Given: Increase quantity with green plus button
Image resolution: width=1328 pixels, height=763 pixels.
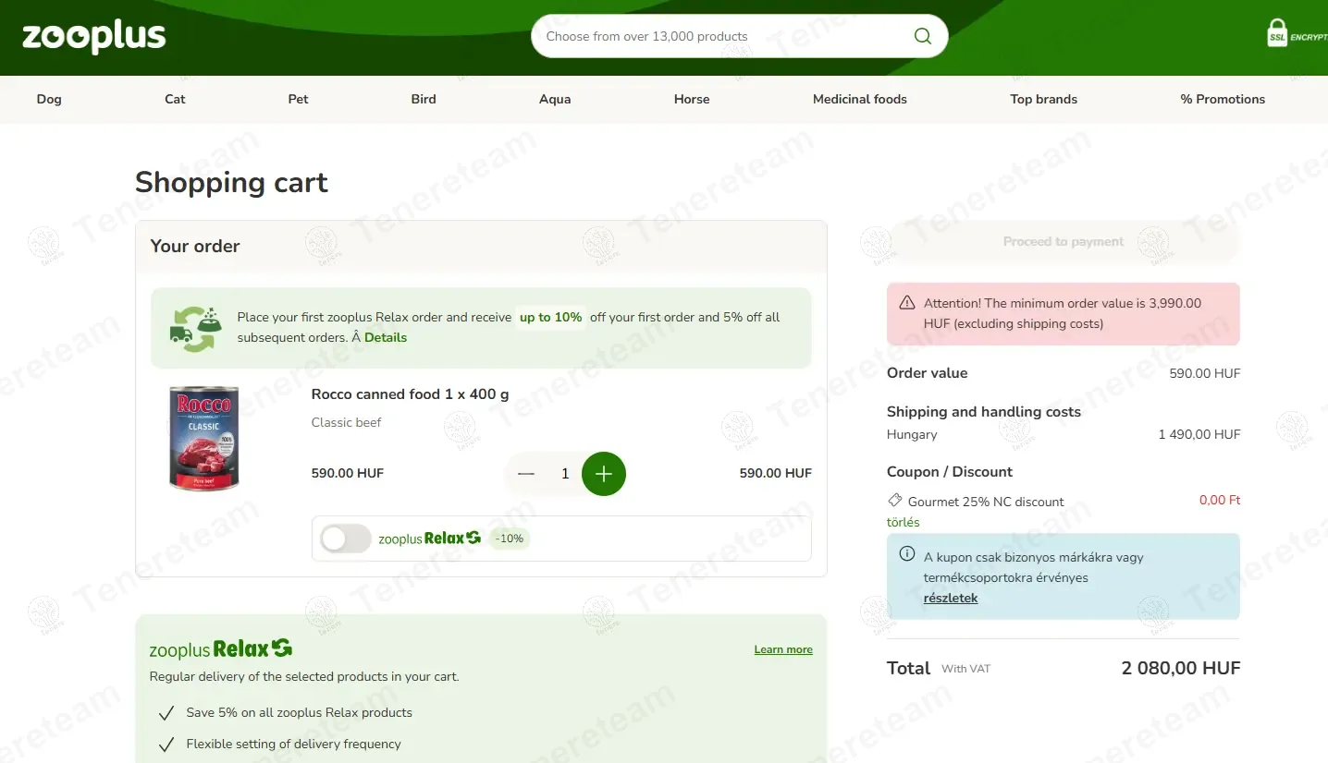Looking at the screenshot, I should pos(604,474).
